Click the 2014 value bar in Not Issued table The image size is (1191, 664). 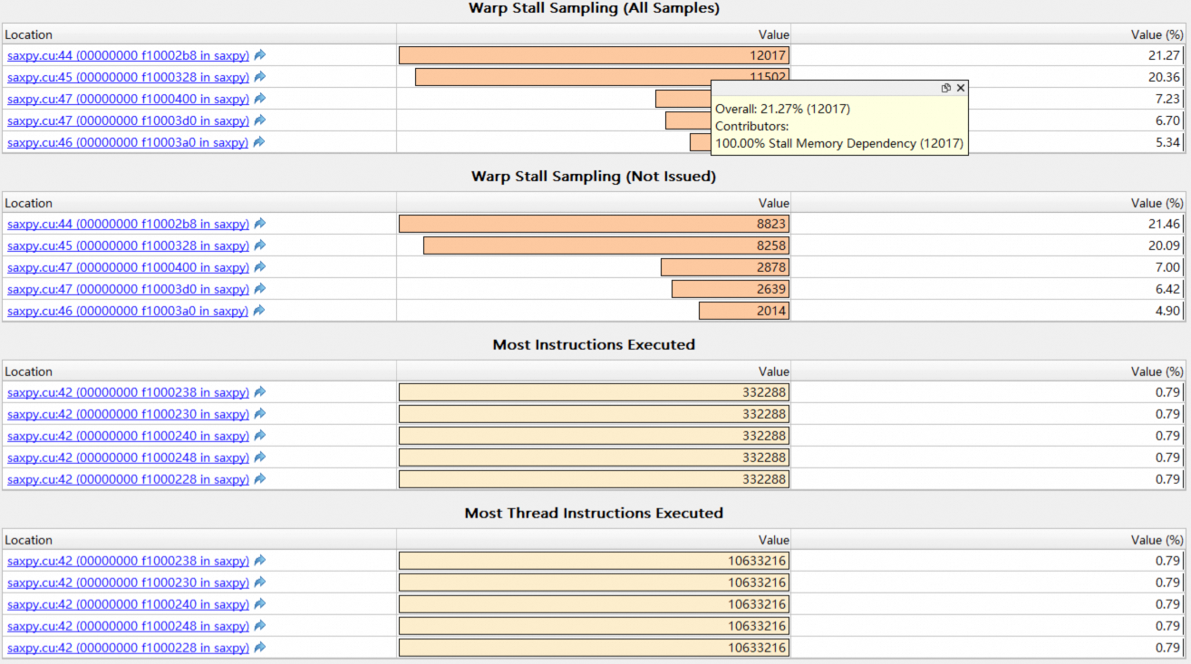coord(743,311)
